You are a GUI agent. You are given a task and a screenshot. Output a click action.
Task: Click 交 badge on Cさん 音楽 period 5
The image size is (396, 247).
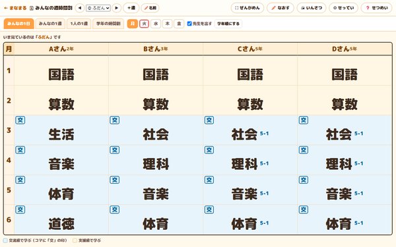(x=209, y=180)
